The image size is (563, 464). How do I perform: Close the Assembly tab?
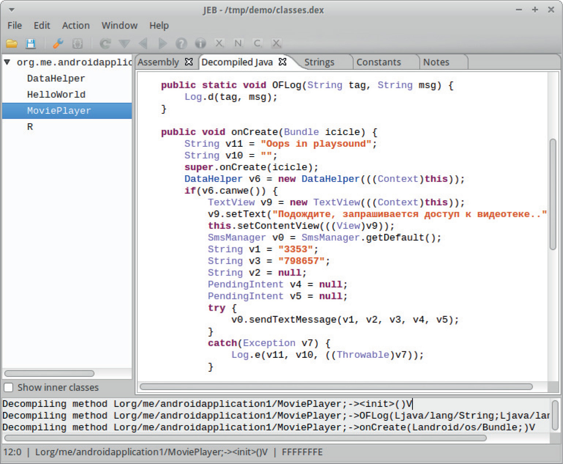[x=189, y=62]
